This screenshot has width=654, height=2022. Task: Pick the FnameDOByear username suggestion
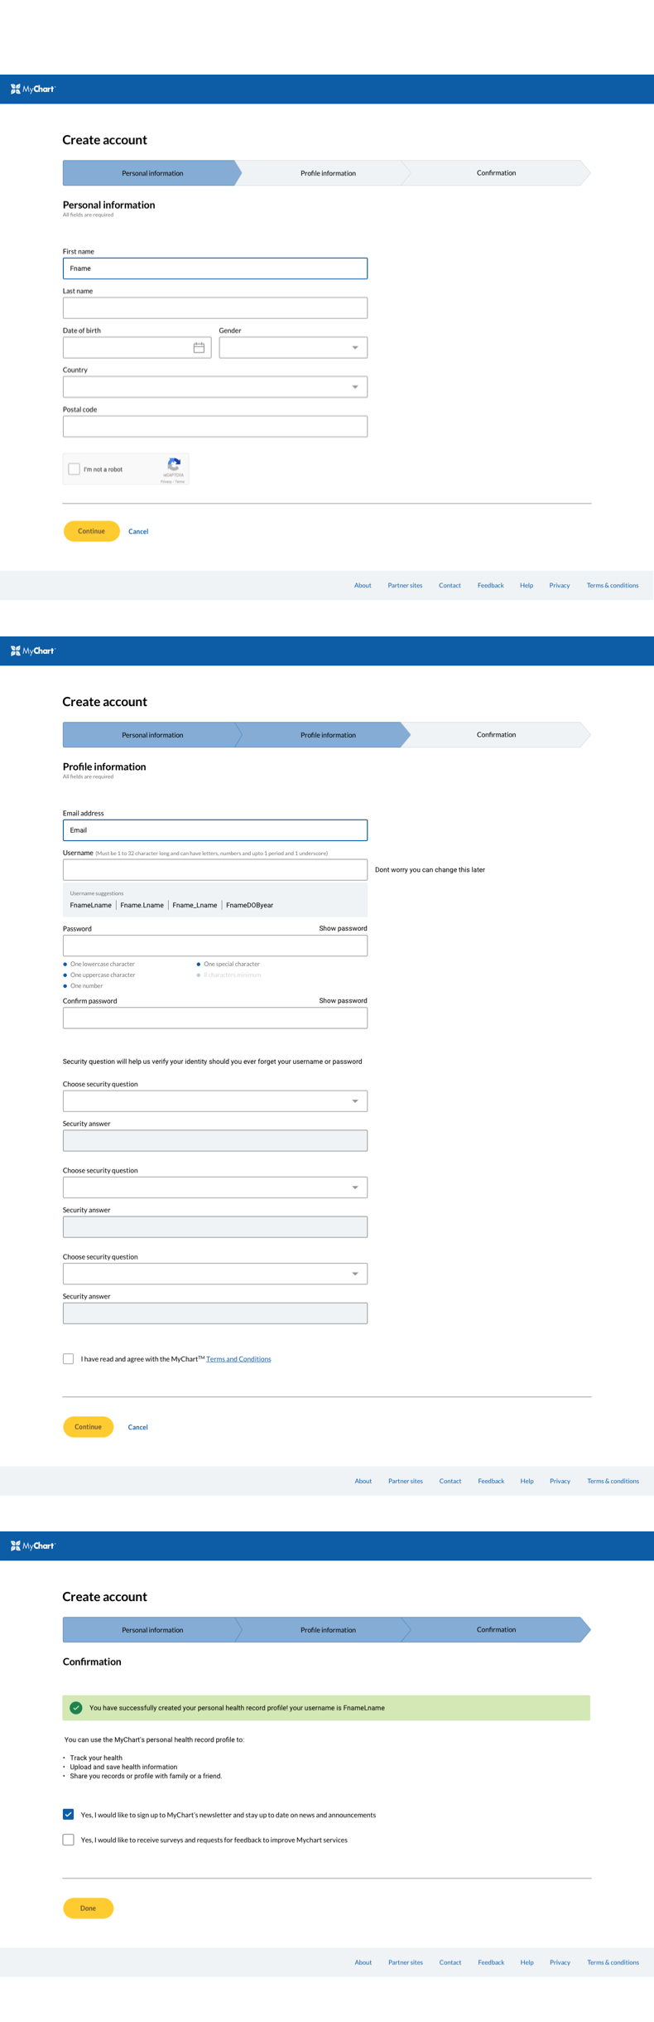point(249,905)
